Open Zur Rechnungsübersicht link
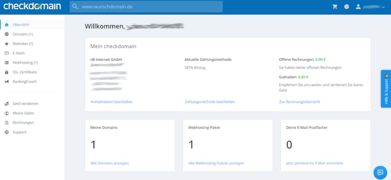This screenshot has height=180, width=391. tap(300, 102)
